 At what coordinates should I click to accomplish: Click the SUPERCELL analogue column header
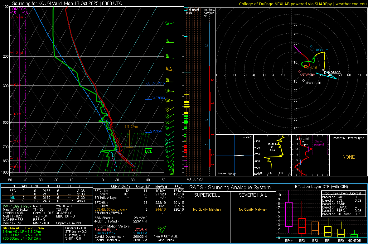[x=207, y=195]
